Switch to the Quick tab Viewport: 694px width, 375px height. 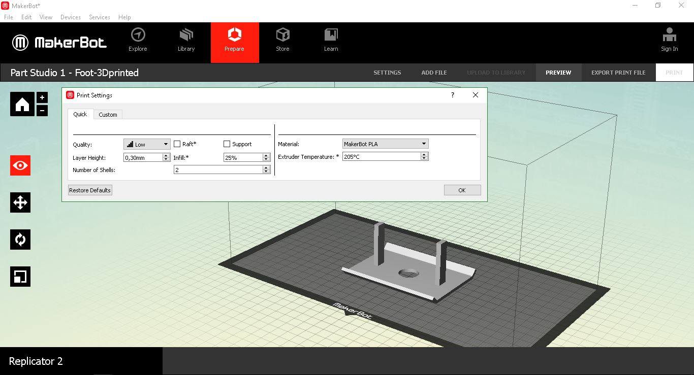click(80, 114)
